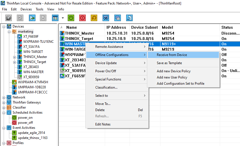This screenshot has height=146, width=240.
Task: Choose Receive from Device option
Action: 183,55
